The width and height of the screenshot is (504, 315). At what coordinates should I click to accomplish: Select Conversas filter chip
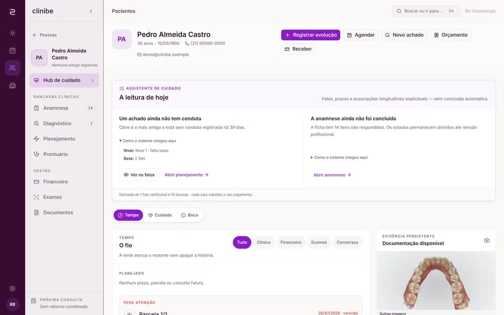pos(347,242)
